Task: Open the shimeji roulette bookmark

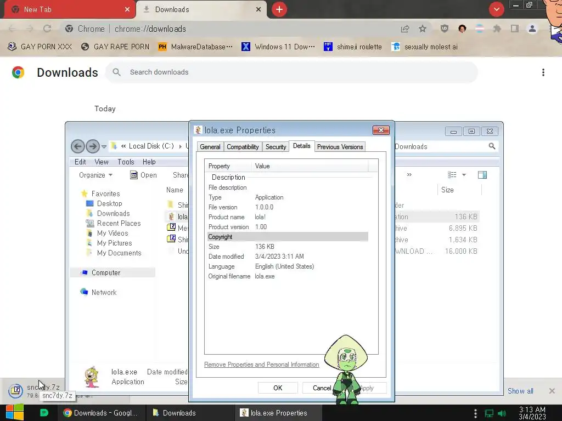Action: point(353,47)
